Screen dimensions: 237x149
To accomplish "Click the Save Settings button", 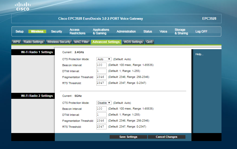I will [x=128, y=137].
